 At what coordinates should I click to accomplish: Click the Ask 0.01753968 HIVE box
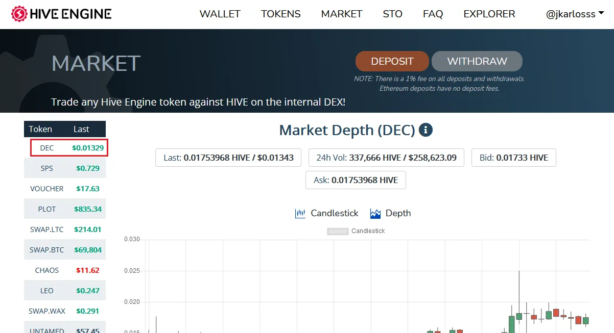tap(356, 180)
